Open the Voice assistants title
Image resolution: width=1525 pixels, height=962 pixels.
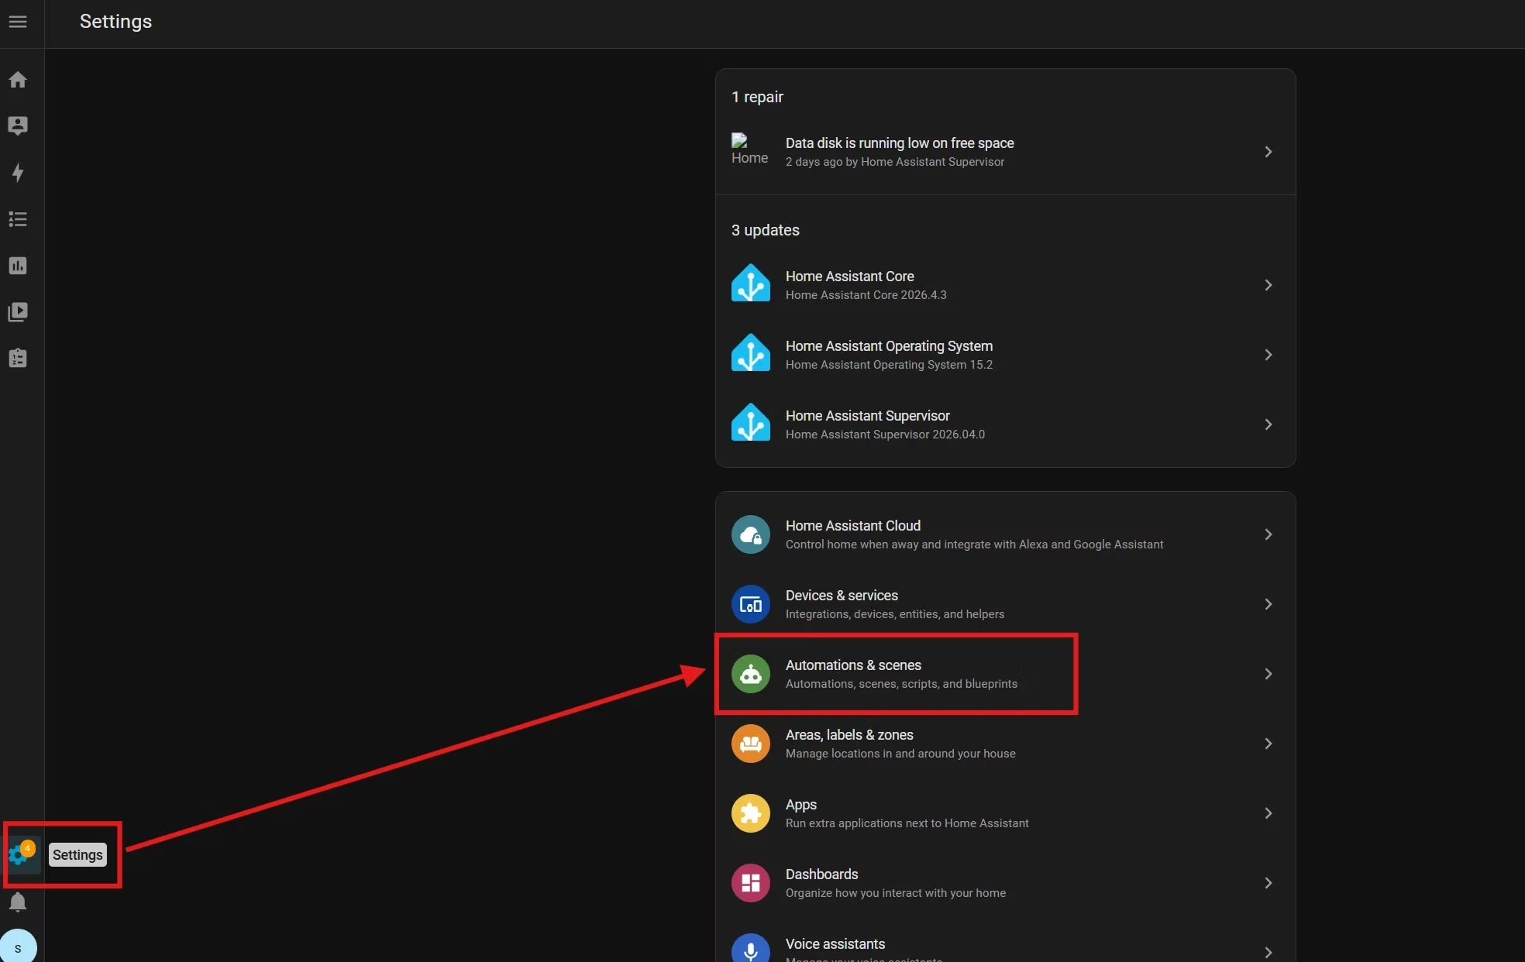click(x=835, y=944)
